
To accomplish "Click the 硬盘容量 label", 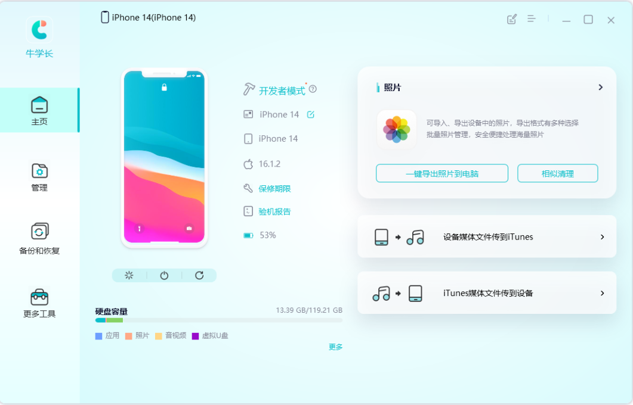I will pyautogui.click(x=112, y=311).
